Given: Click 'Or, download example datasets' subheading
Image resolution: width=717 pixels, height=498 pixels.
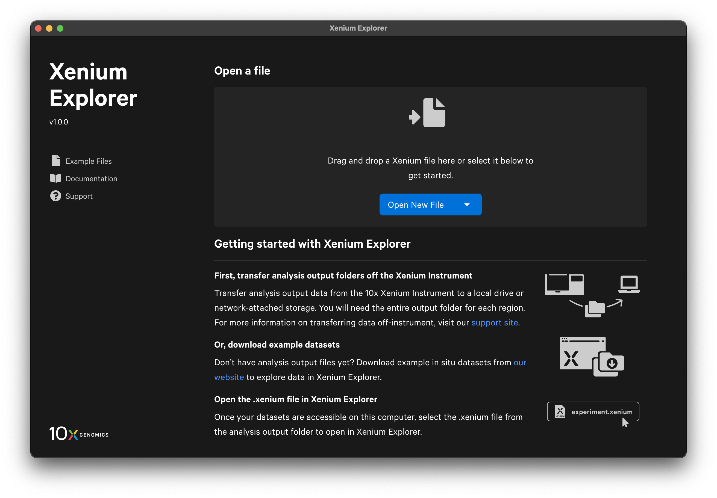Looking at the screenshot, I should (x=277, y=345).
